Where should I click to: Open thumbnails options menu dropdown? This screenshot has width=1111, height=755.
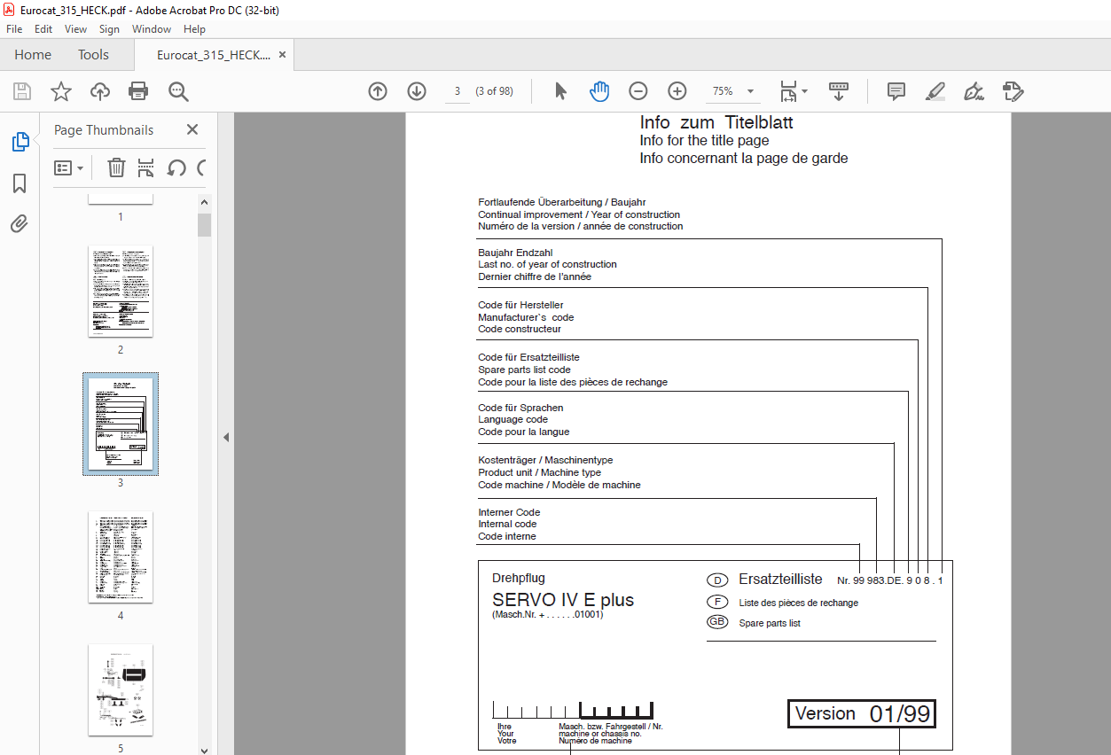[x=68, y=167]
